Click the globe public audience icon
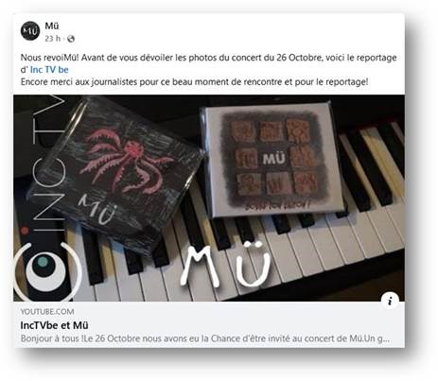 pos(71,39)
